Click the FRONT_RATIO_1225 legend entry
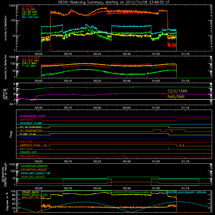This screenshot has width=215, height=215. (x=35, y=195)
